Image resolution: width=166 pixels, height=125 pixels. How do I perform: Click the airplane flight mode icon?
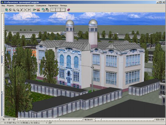click(x=34, y=10)
